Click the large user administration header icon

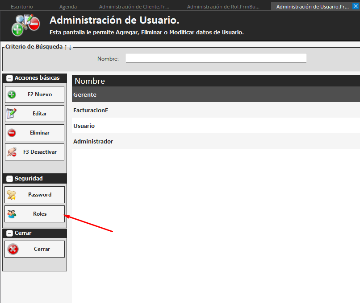(x=26, y=26)
